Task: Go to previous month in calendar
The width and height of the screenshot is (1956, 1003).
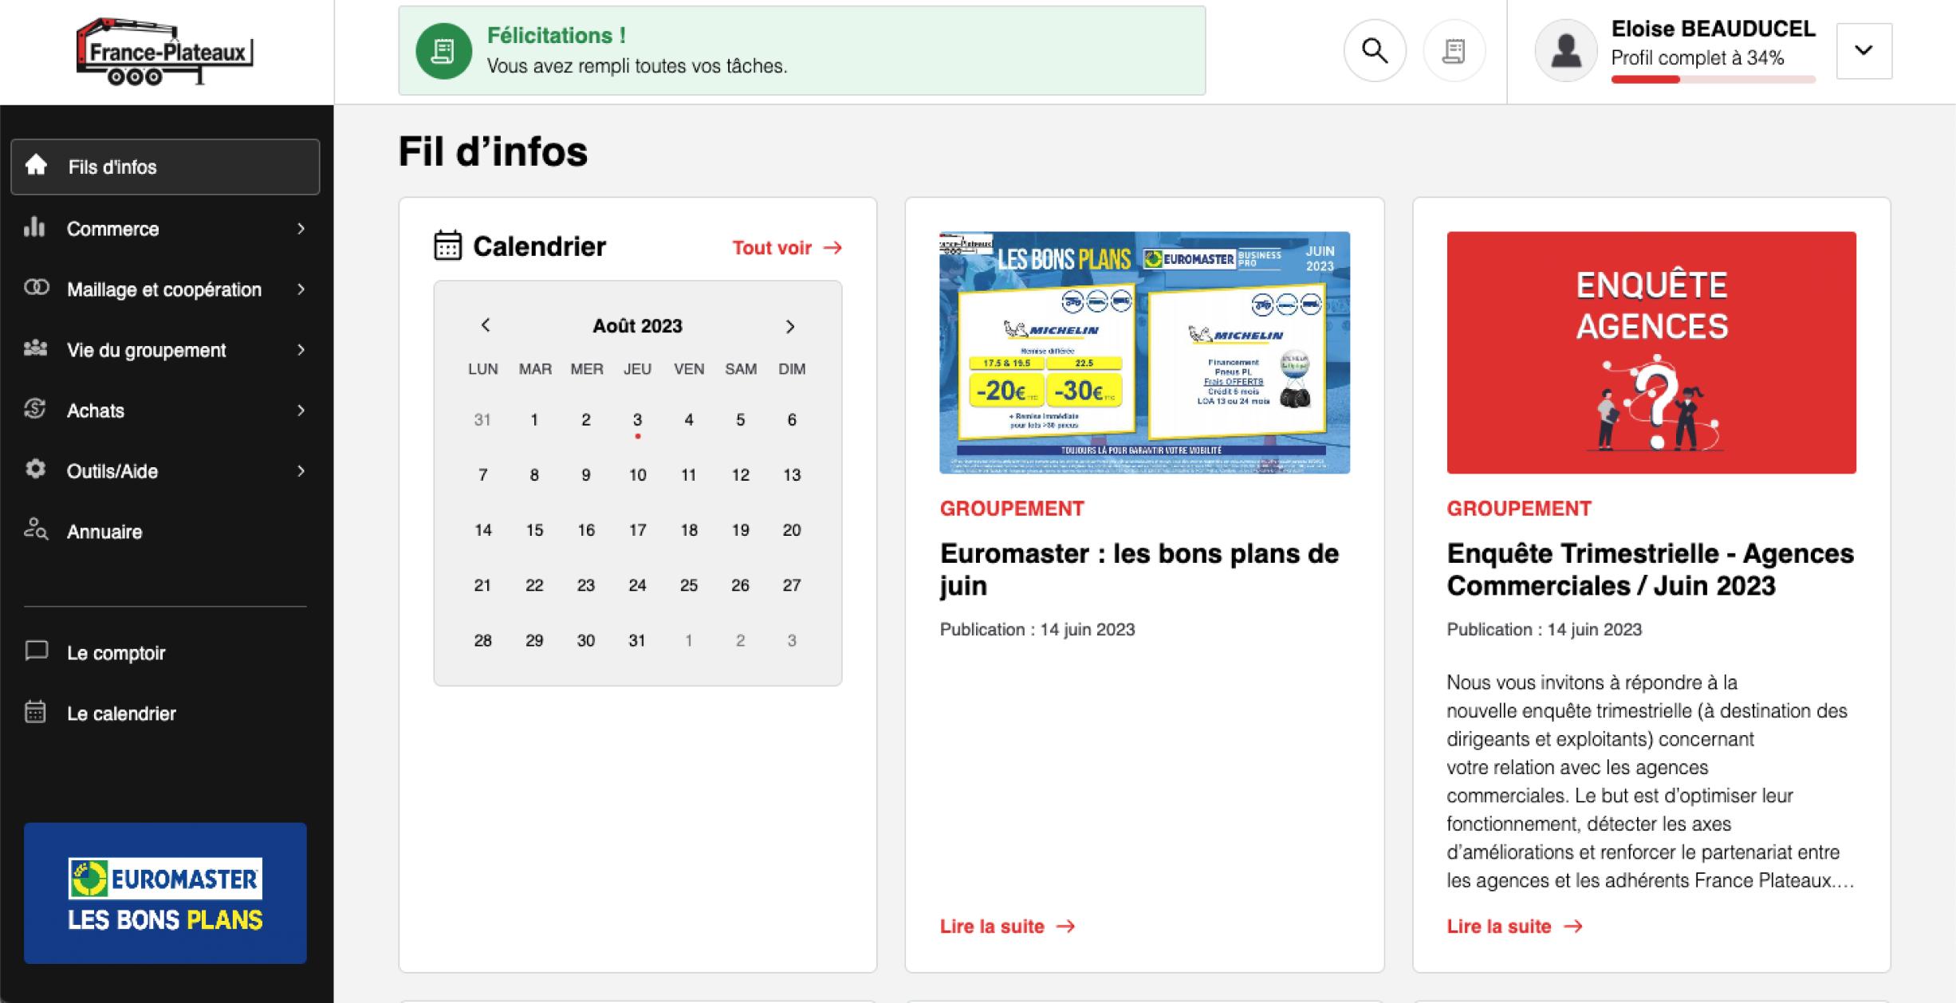Action: (485, 325)
